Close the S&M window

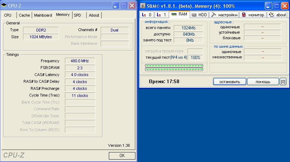click(x=285, y=6)
